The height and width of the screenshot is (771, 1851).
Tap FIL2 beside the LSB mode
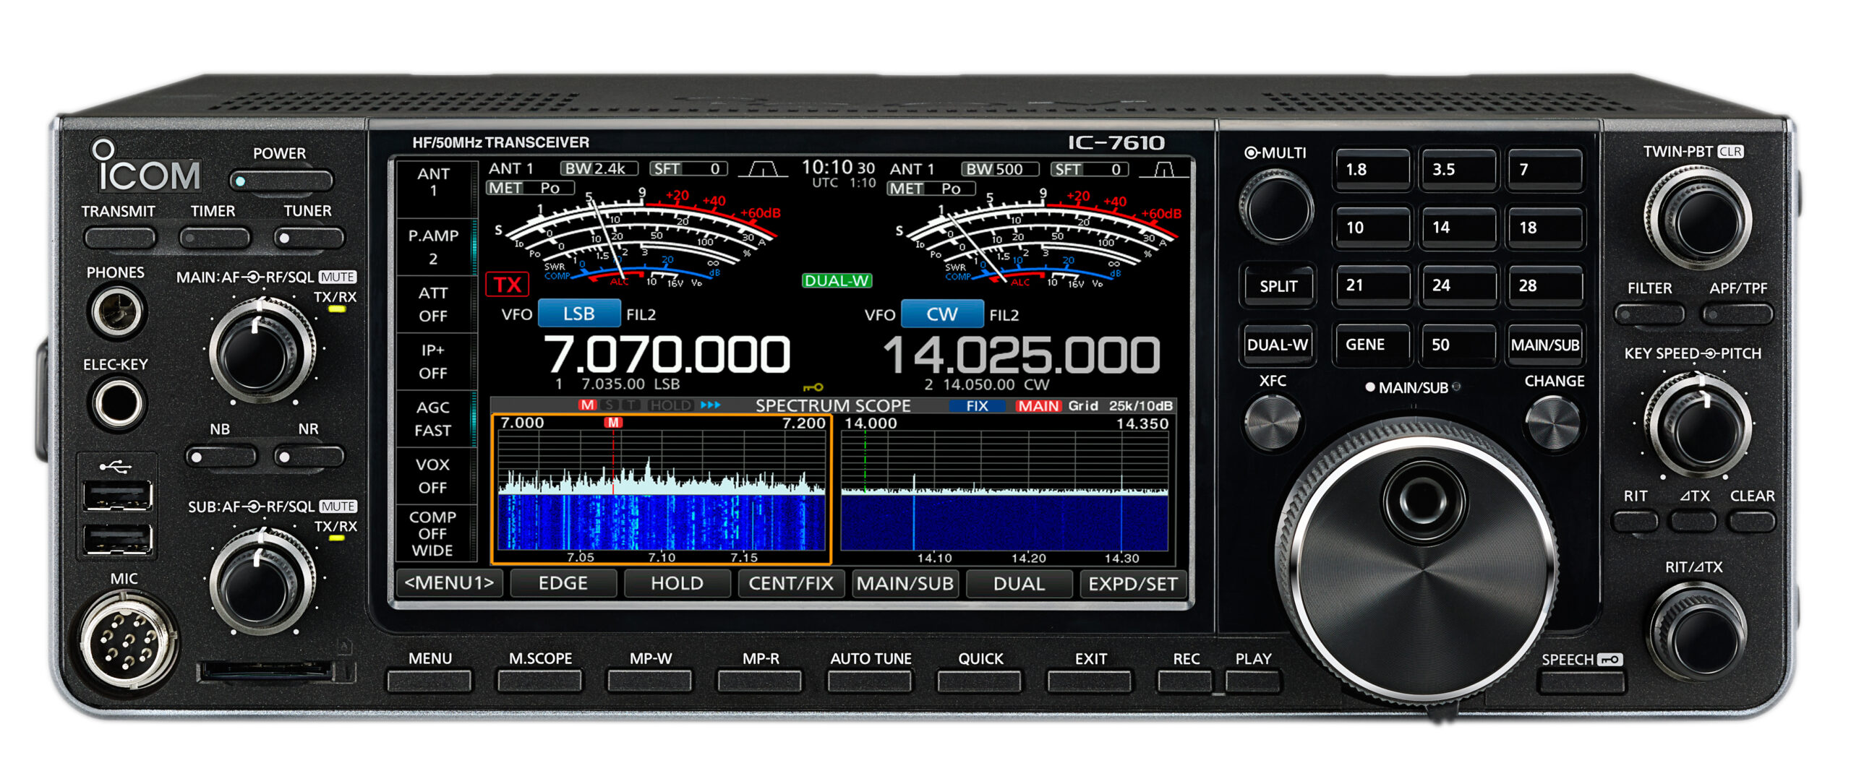coord(641,314)
